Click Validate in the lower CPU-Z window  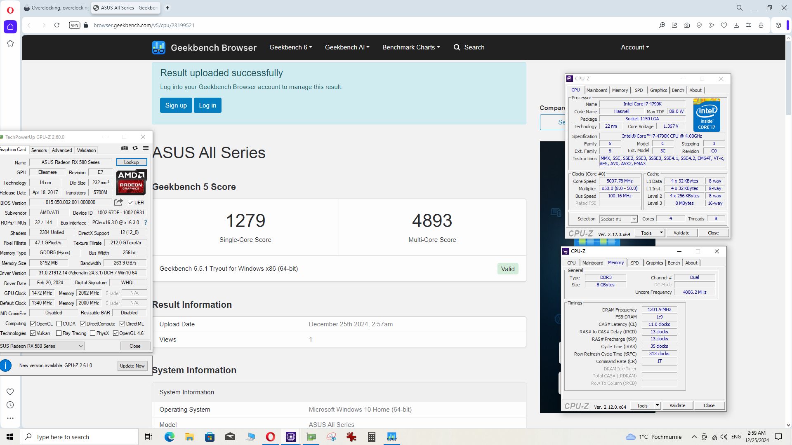[x=677, y=405]
